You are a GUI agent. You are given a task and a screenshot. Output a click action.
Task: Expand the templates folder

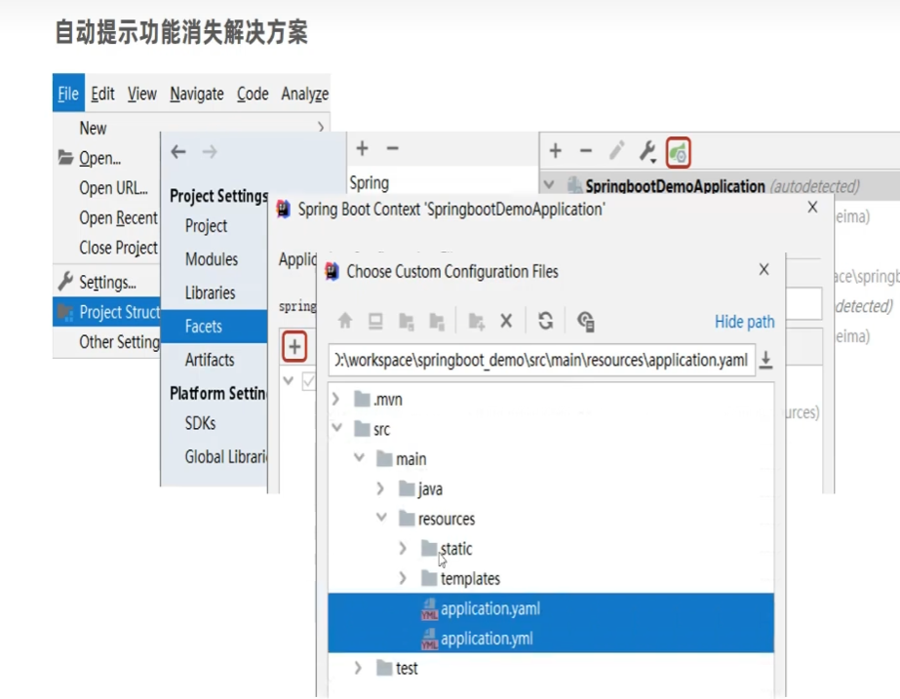pyautogui.click(x=403, y=578)
